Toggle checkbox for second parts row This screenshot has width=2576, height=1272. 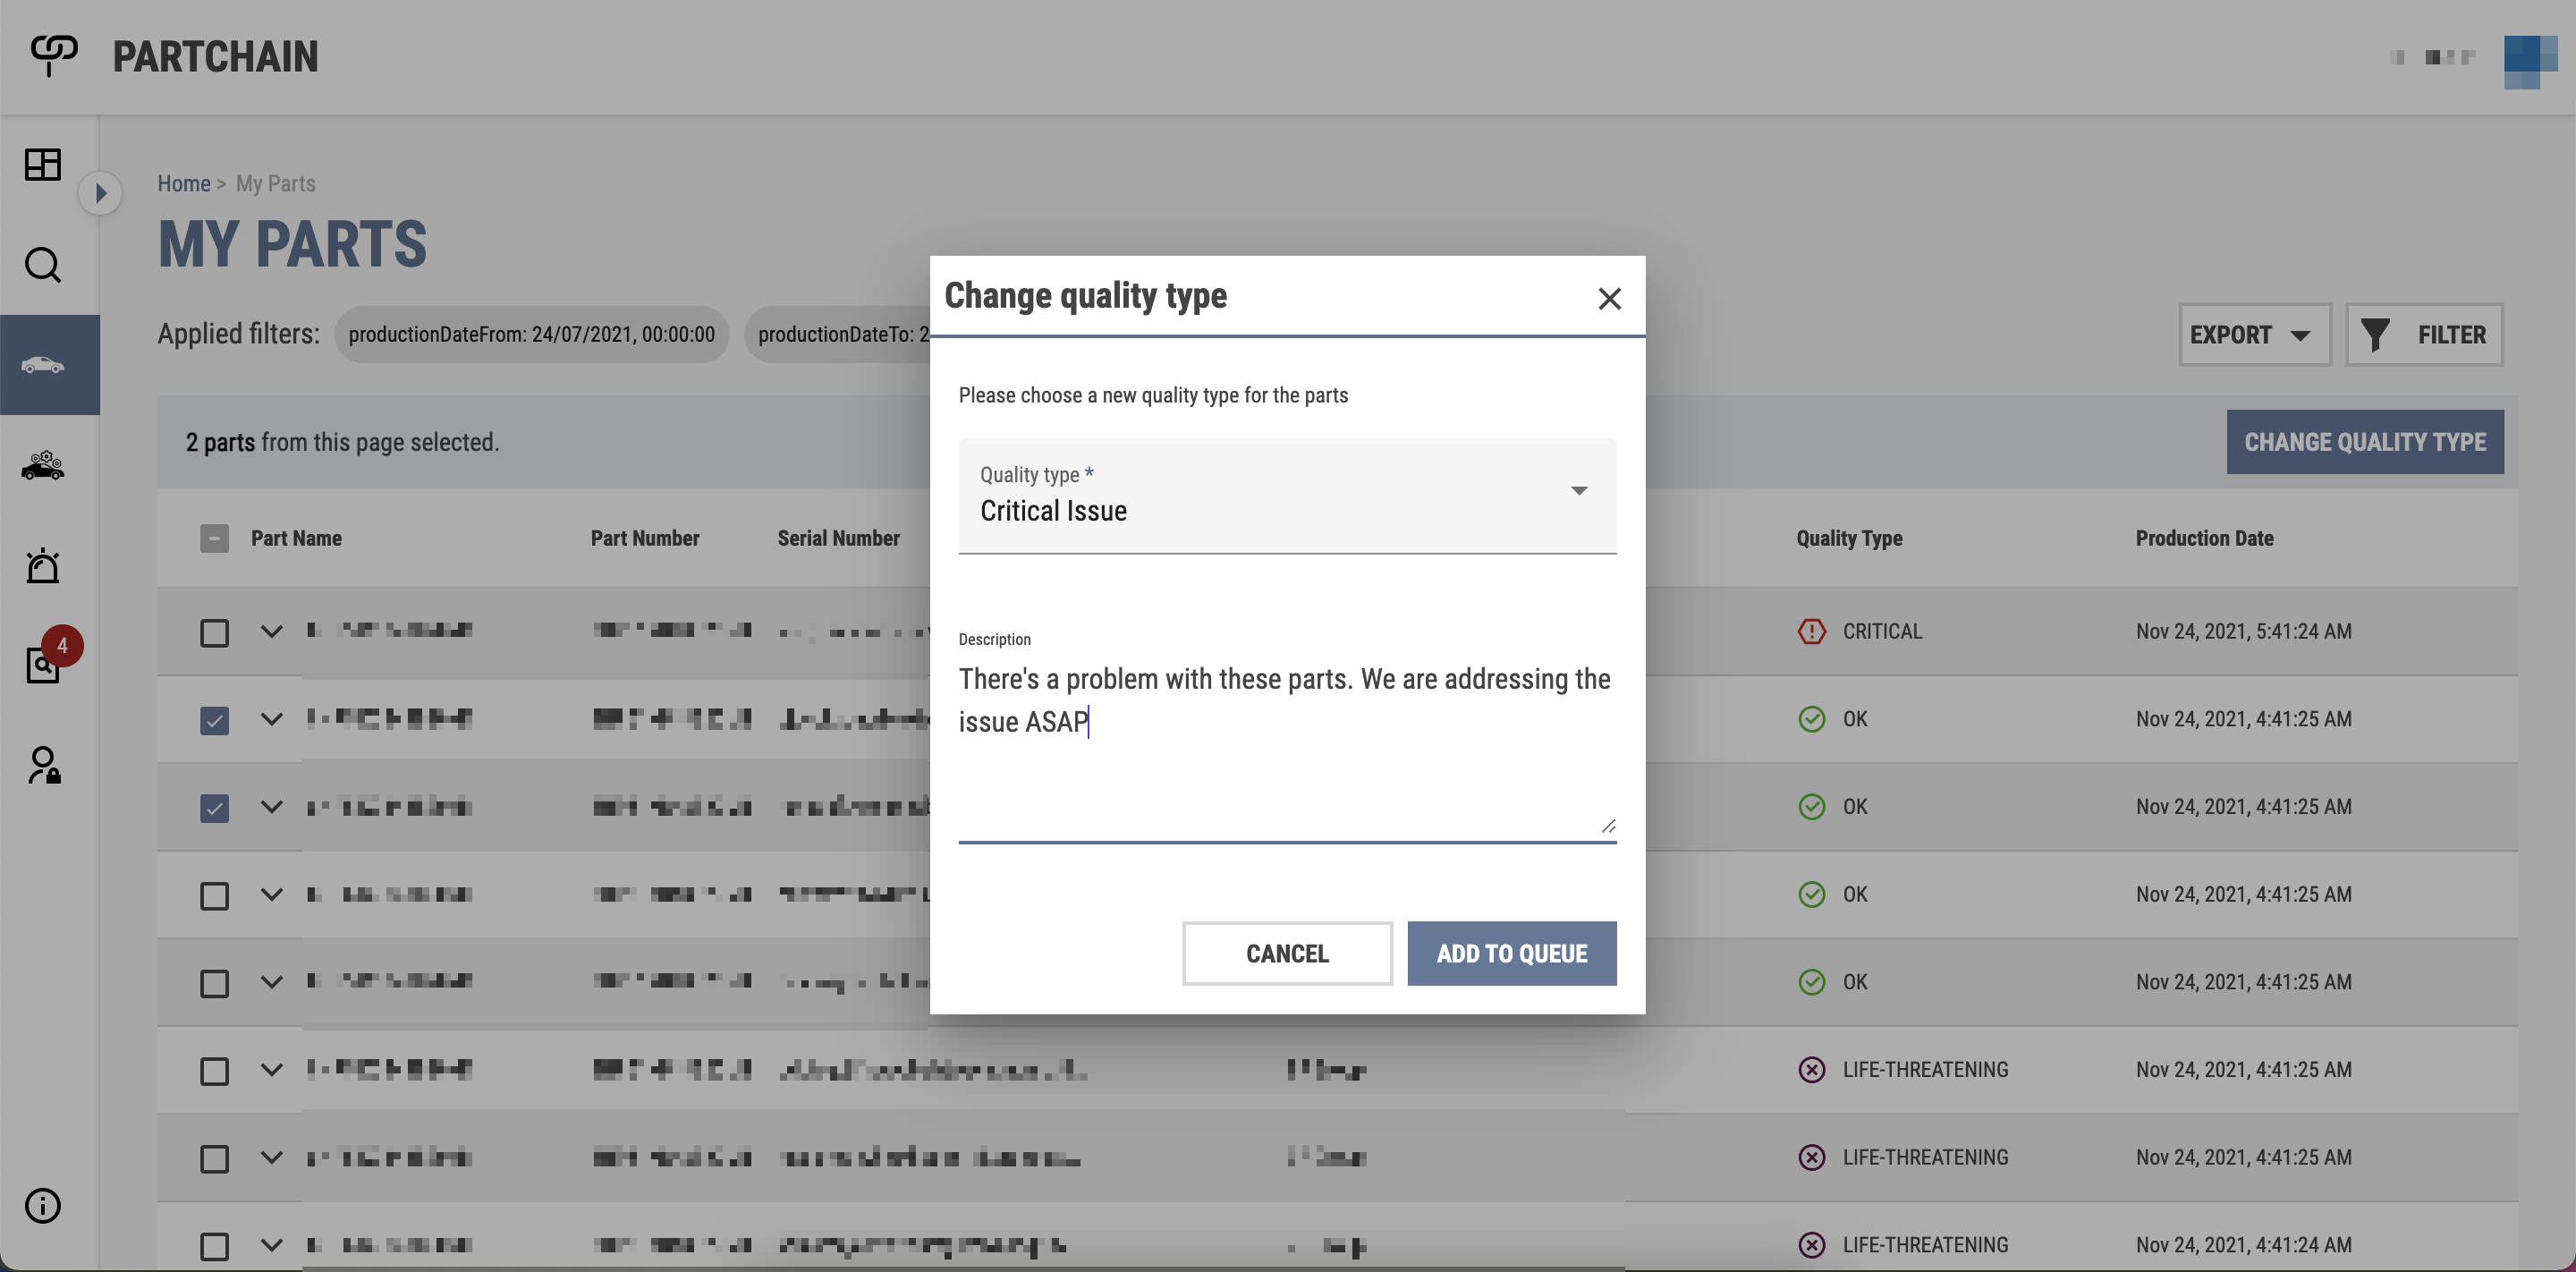coord(212,718)
